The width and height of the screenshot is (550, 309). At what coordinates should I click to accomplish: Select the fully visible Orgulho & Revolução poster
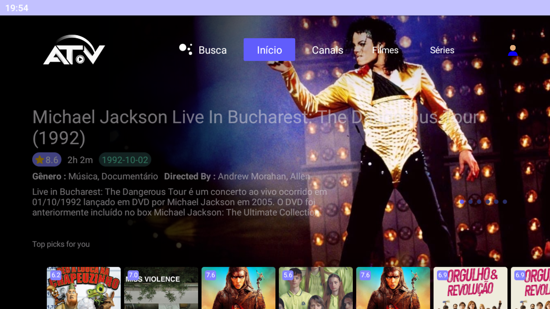tap(470, 289)
